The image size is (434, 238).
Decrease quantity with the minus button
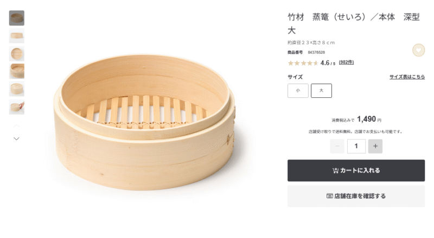click(x=337, y=146)
